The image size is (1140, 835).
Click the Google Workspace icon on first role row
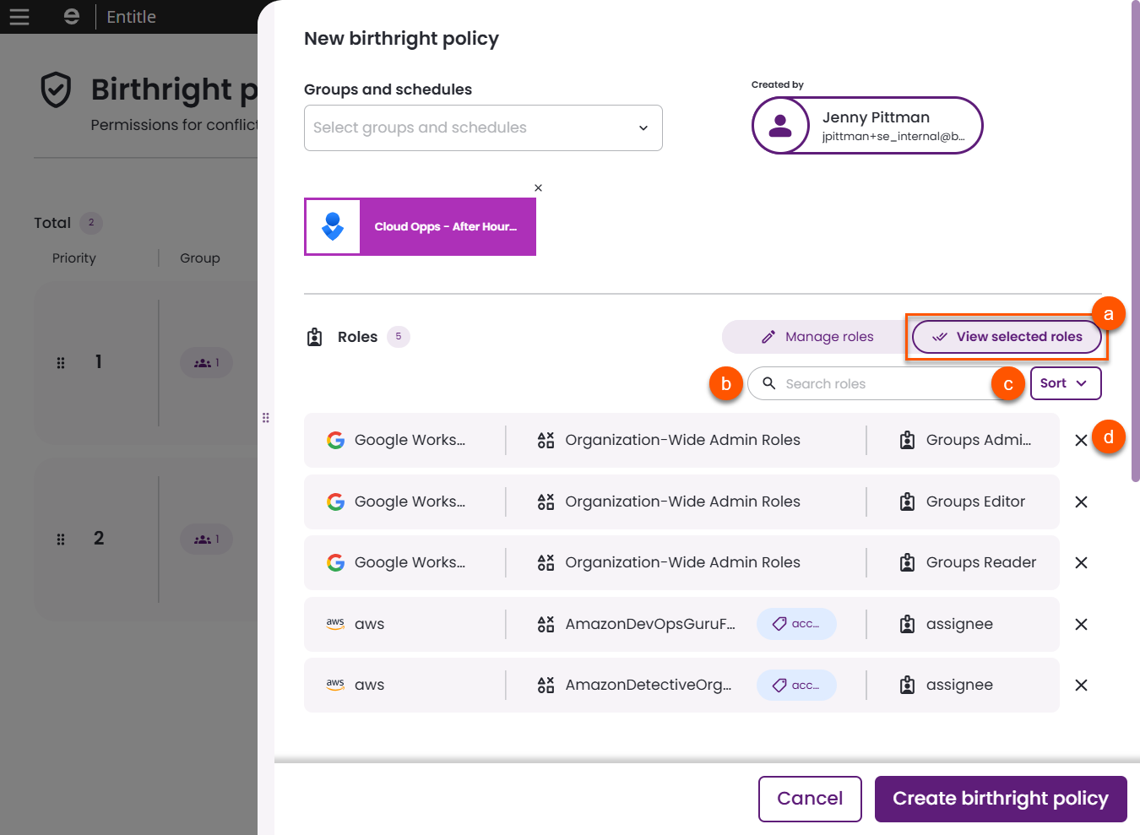click(x=336, y=440)
